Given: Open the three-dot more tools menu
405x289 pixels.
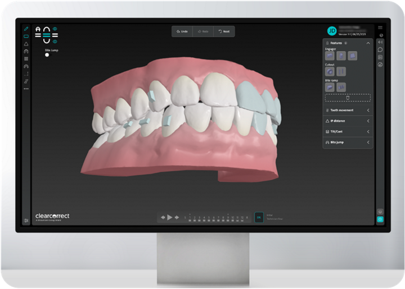Looking at the screenshot, I should pos(26,89).
